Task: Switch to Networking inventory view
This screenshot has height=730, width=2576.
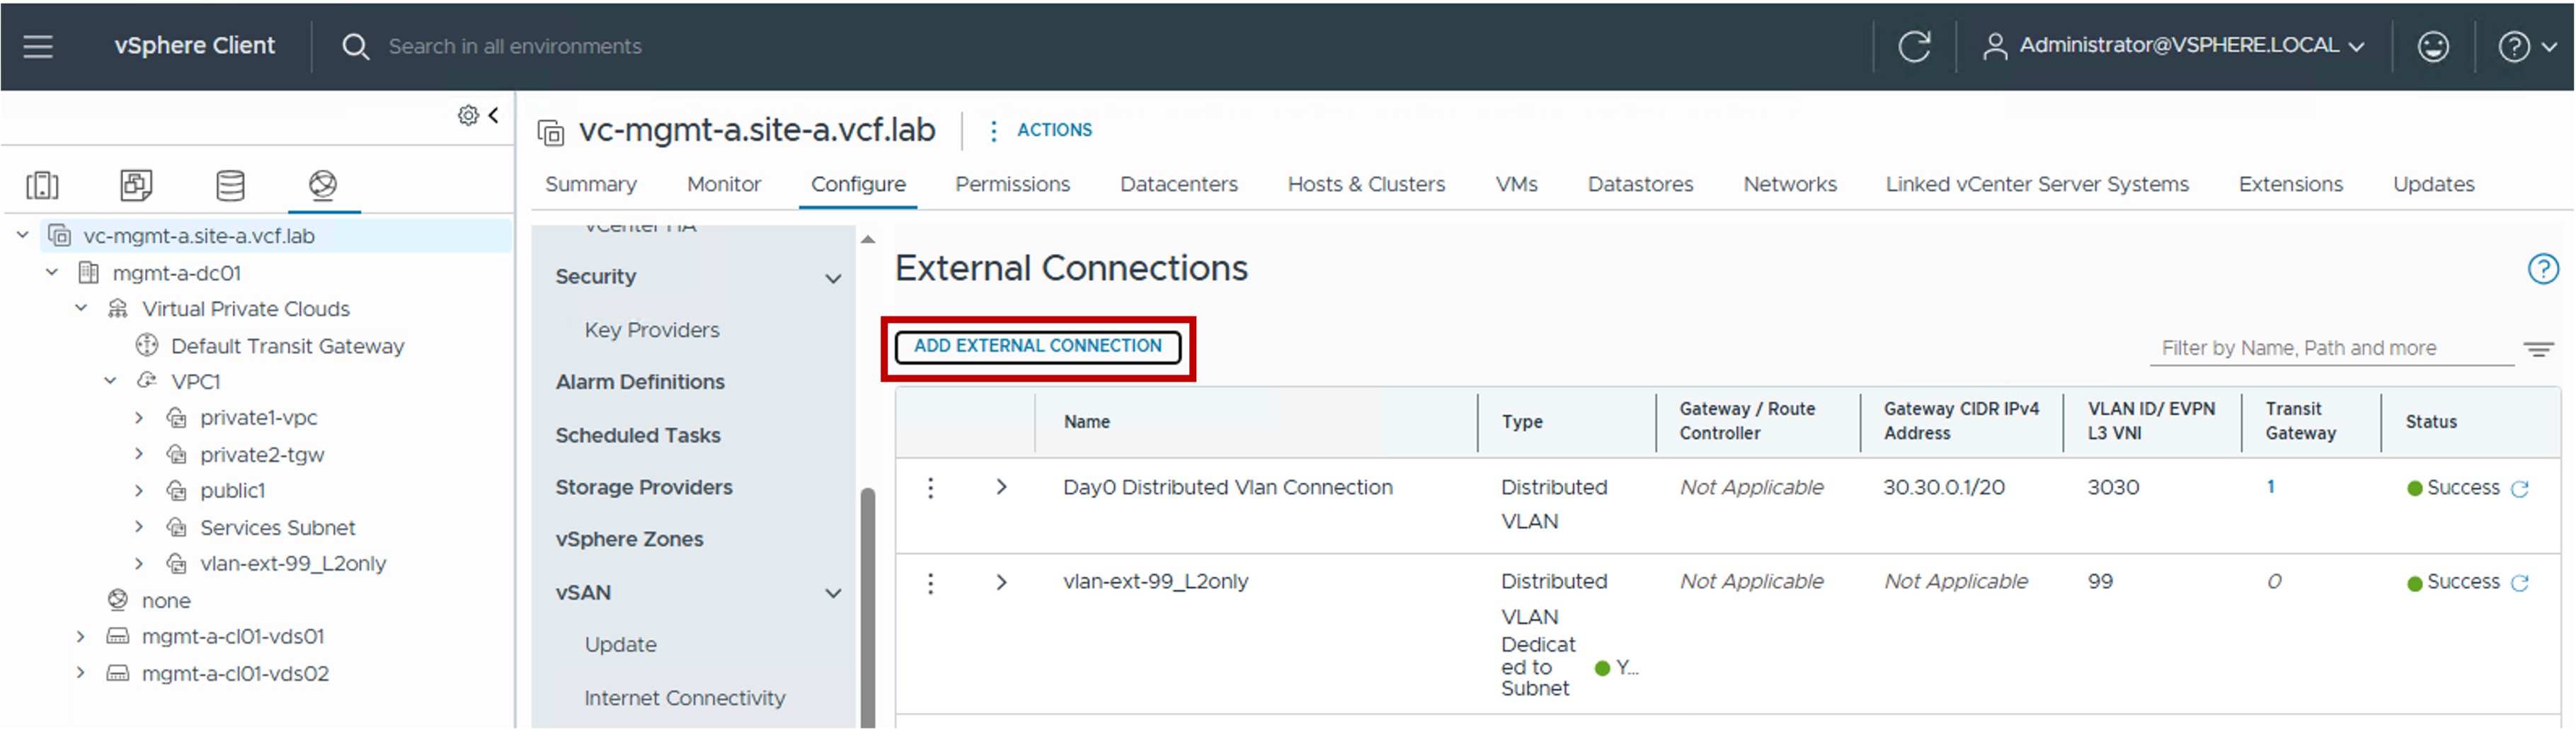Action: (x=323, y=185)
